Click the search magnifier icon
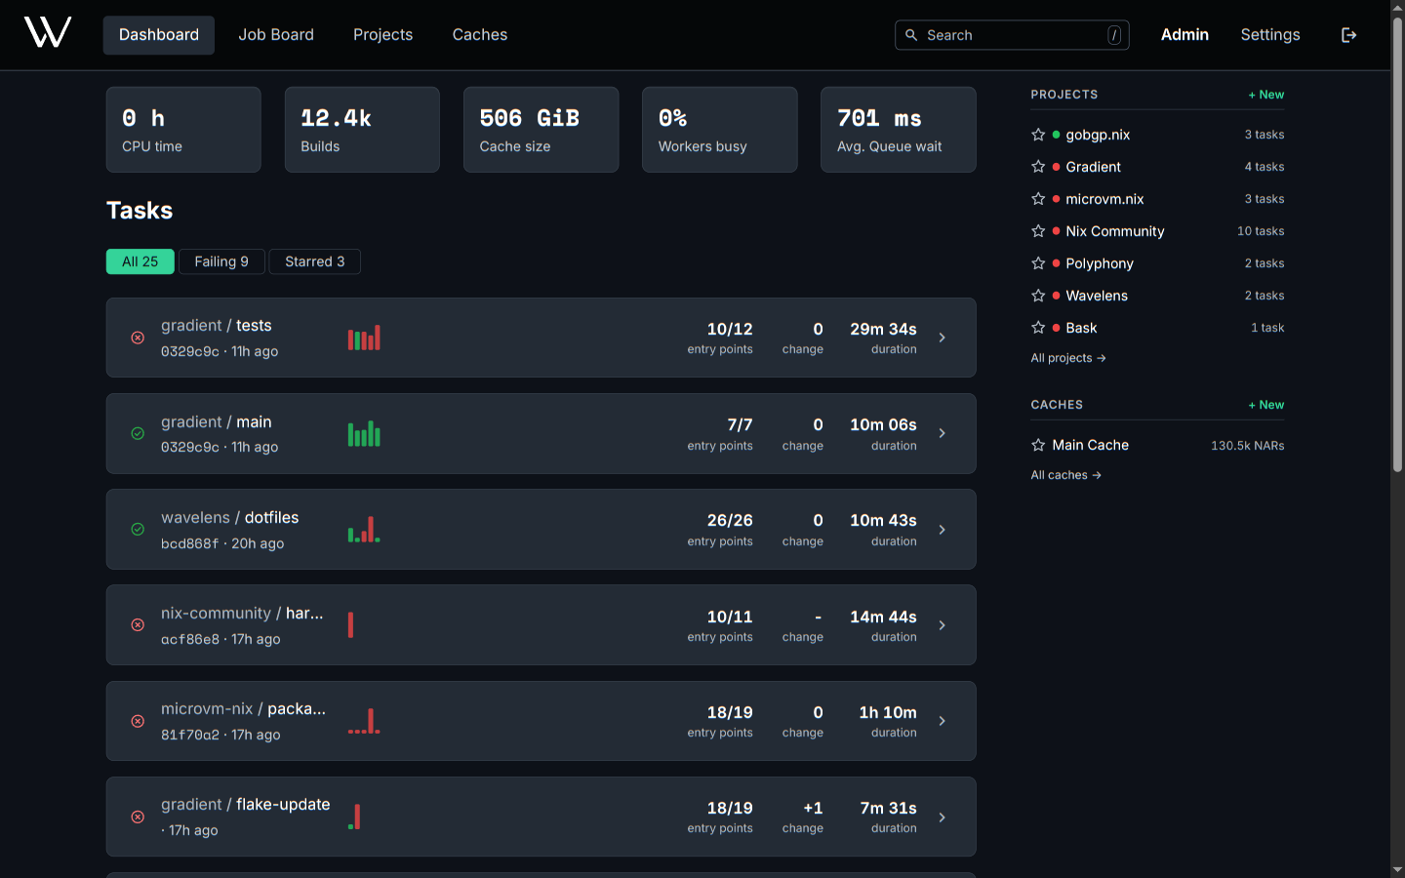Screen dimensions: 1405x878 click(911, 35)
